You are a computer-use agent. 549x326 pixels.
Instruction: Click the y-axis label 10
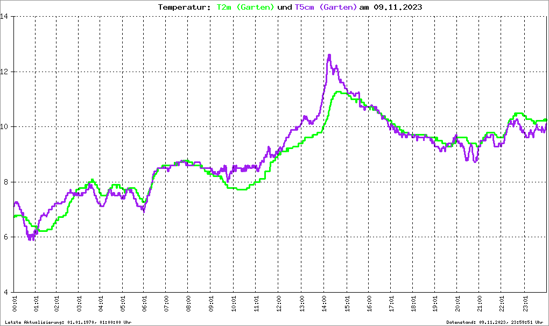(x=4, y=126)
